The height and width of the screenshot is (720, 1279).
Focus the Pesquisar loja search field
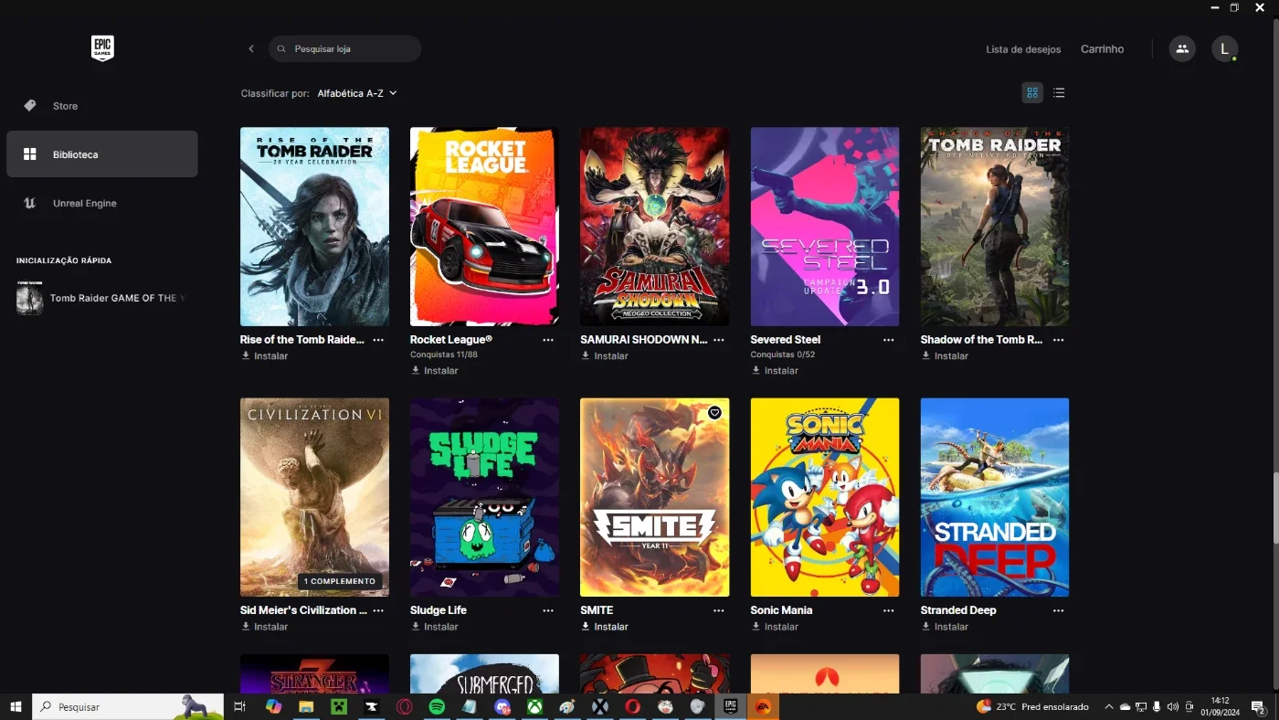click(344, 48)
